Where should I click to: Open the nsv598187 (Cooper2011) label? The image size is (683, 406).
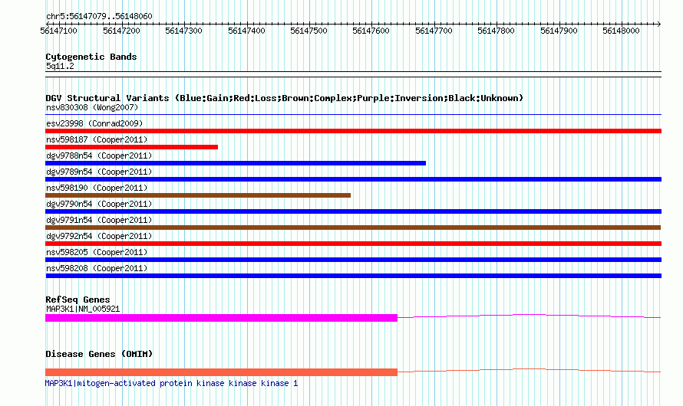[x=97, y=139]
